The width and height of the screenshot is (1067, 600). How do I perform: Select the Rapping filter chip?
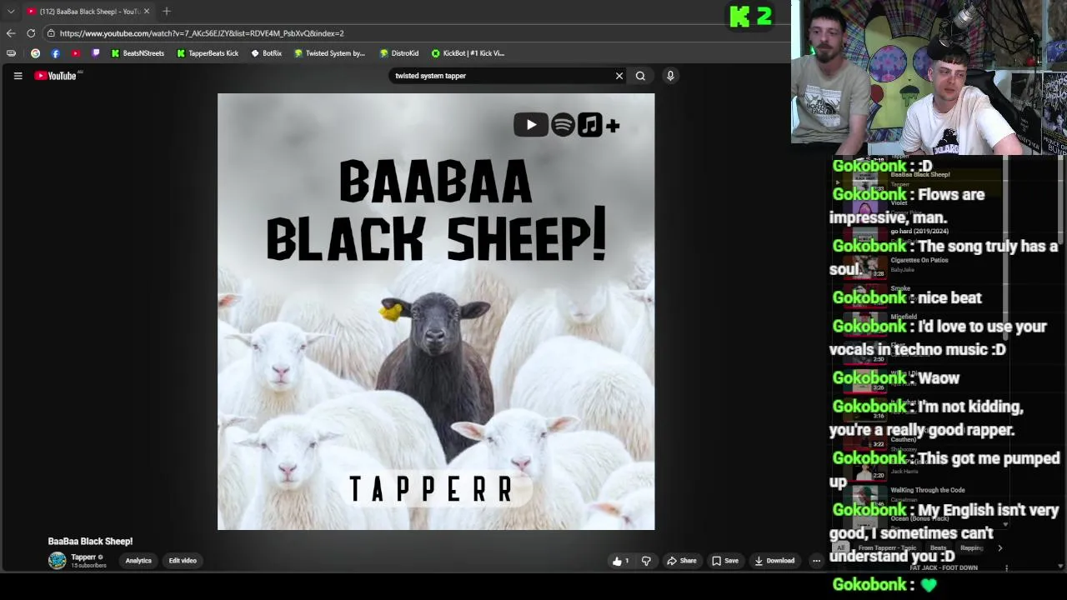(x=971, y=547)
